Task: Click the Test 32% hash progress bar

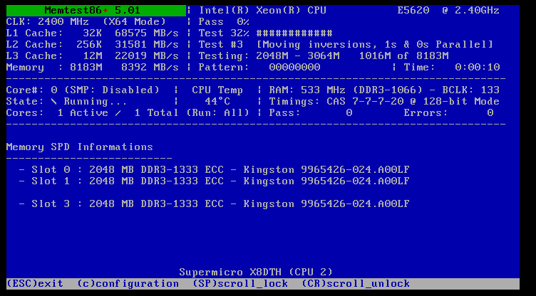Action: (294, 33)
